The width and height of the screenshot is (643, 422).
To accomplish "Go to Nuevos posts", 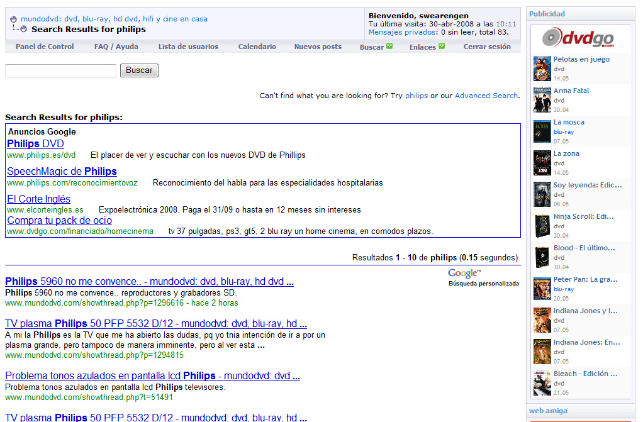I will coord(318,47).
